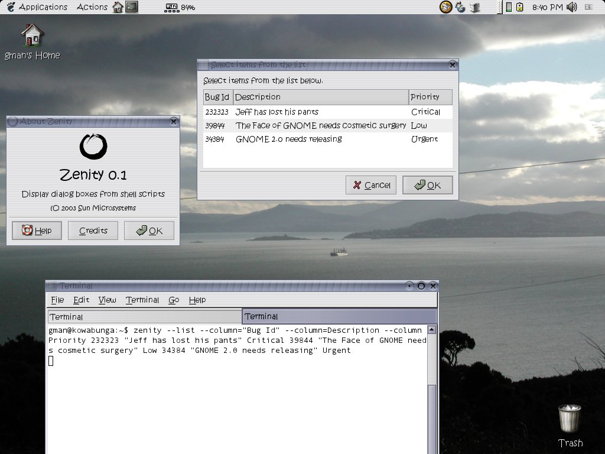Click Terminal window menu icon in titlebar

[x=52, y=286]
